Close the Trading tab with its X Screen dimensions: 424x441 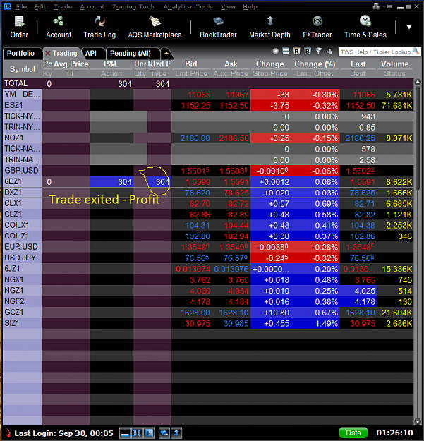click(48, 53)
